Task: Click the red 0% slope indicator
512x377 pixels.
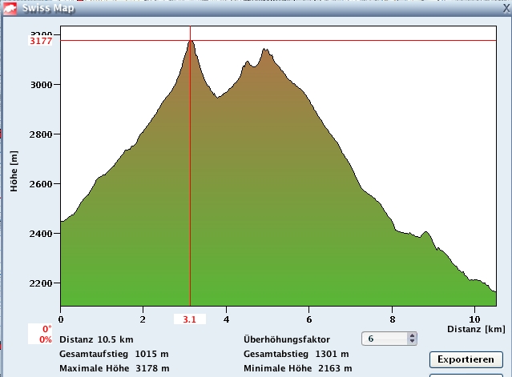Action: point(46,339)
